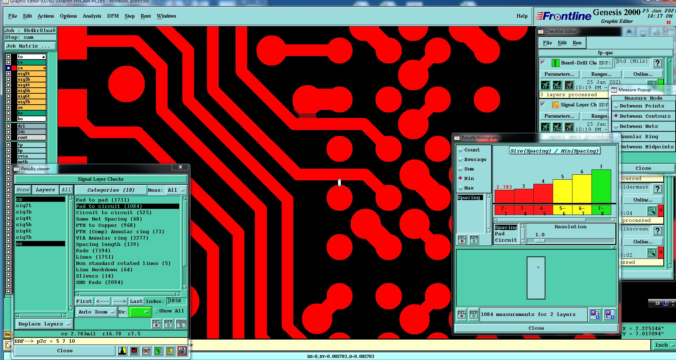Open the Meas All dropdown
This screenshot has height=360, width=676.
tap(176, 190)
